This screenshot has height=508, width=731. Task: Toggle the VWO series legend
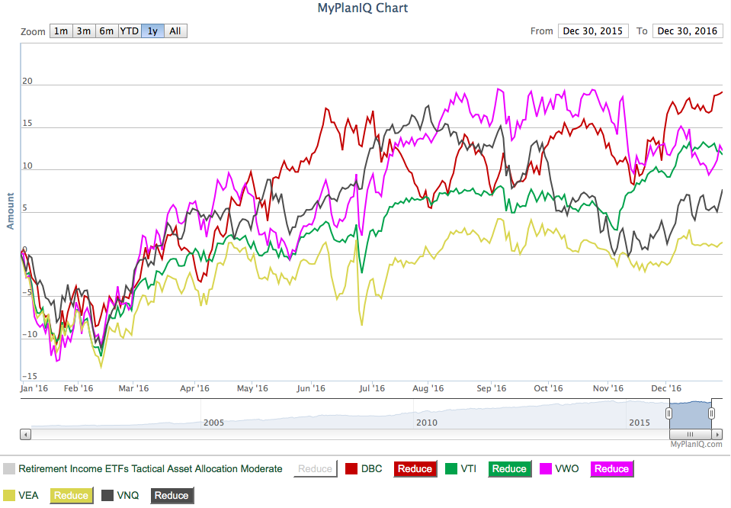[x=567, y=469]
